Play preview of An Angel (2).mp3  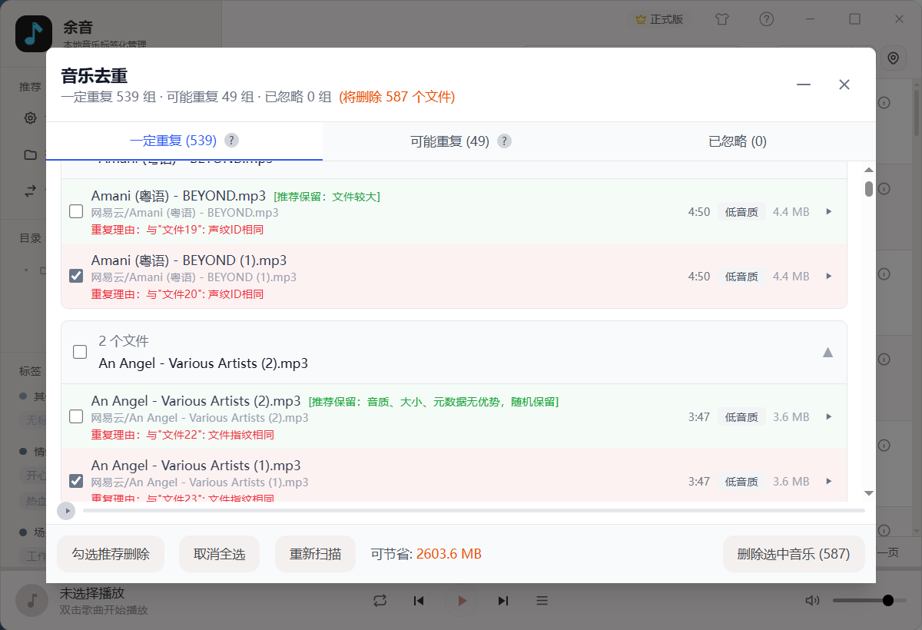(x=828, y=416)
